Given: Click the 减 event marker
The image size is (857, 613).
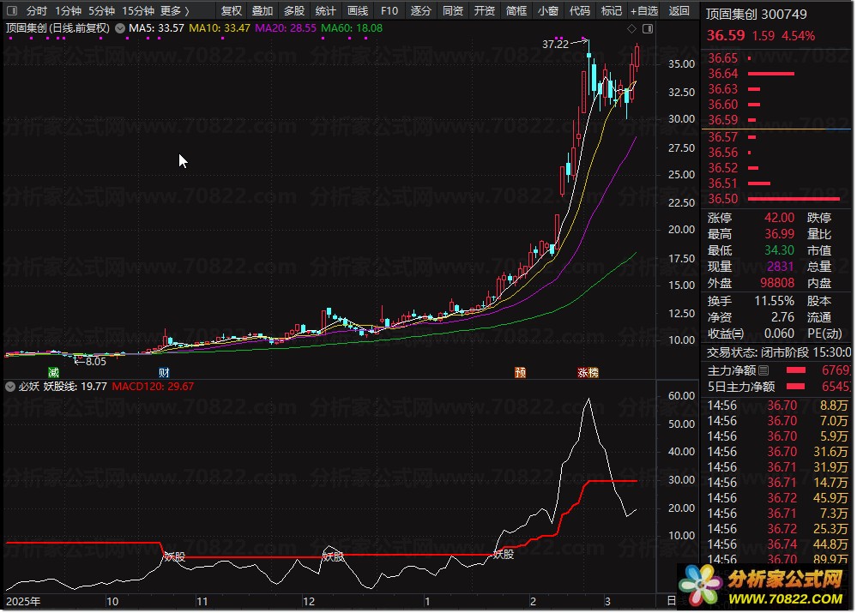Looking at the screenshot, I should [x=53, y=373].
